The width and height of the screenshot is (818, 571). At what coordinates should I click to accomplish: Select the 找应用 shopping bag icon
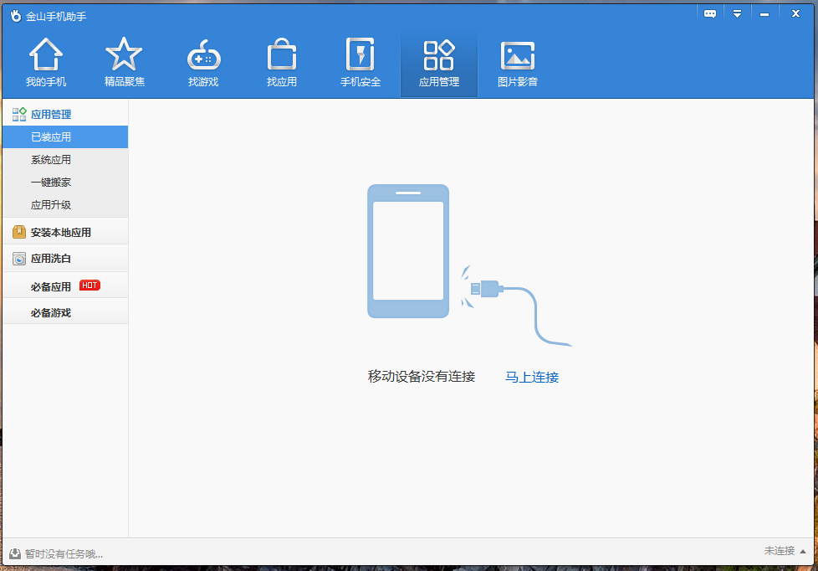point(282,55)
